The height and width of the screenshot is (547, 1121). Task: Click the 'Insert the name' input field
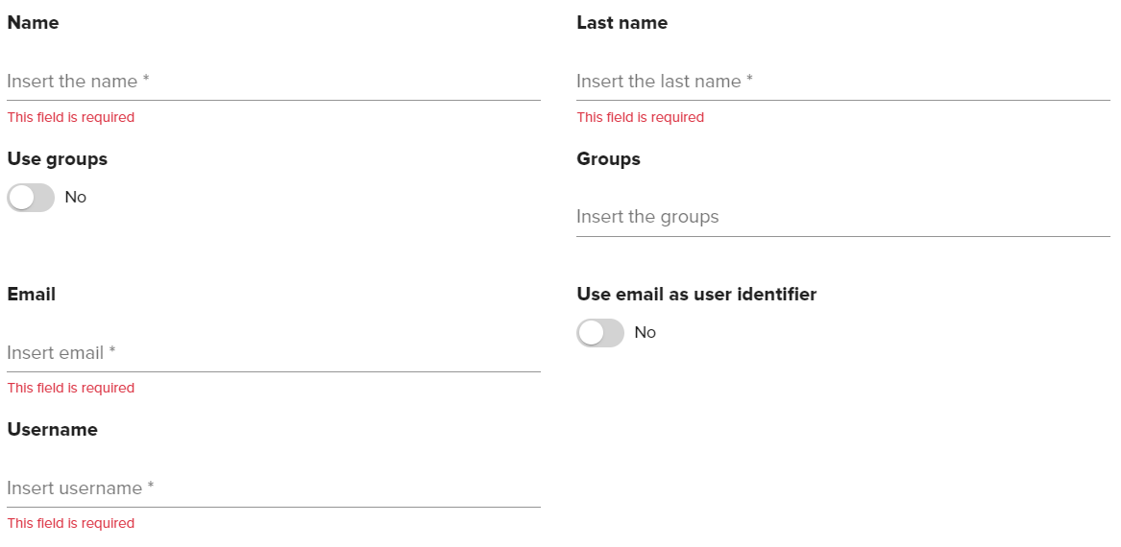273,82
